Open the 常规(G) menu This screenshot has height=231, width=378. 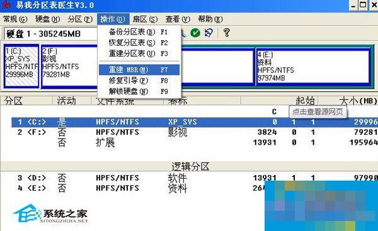click(15, 19)
